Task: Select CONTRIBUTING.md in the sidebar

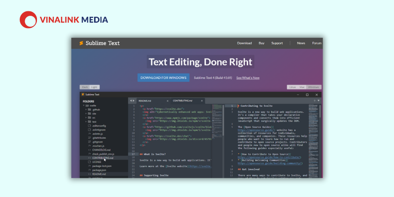Action: pyautogui.click(x=104, y=158)
